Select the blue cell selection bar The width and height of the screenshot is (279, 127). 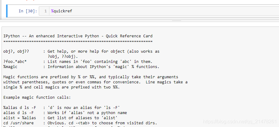tap(7, 11)
